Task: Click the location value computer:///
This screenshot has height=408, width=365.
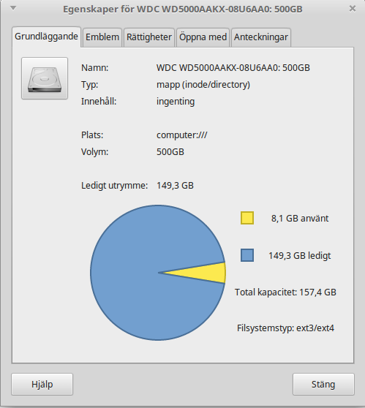Action: (181, 135)
